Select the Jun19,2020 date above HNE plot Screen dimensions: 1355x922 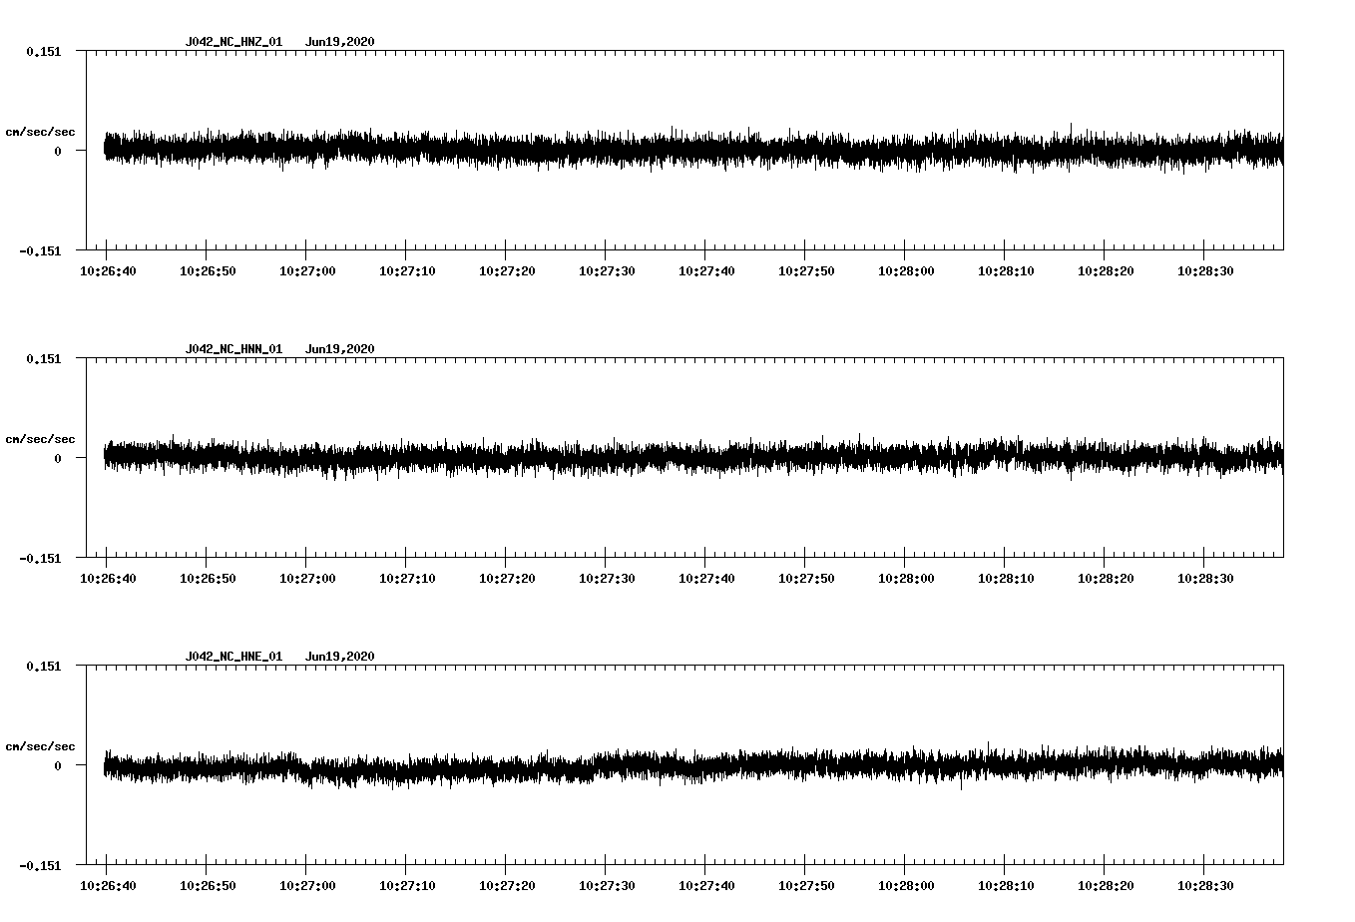tap(340, 657)
